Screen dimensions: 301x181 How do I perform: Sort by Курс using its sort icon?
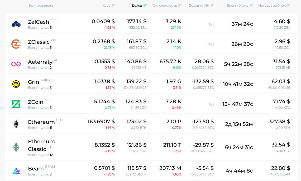(x=113, y=6)
